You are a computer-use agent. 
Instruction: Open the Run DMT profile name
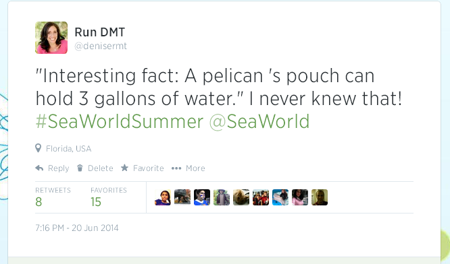click(x=99, y=32)
